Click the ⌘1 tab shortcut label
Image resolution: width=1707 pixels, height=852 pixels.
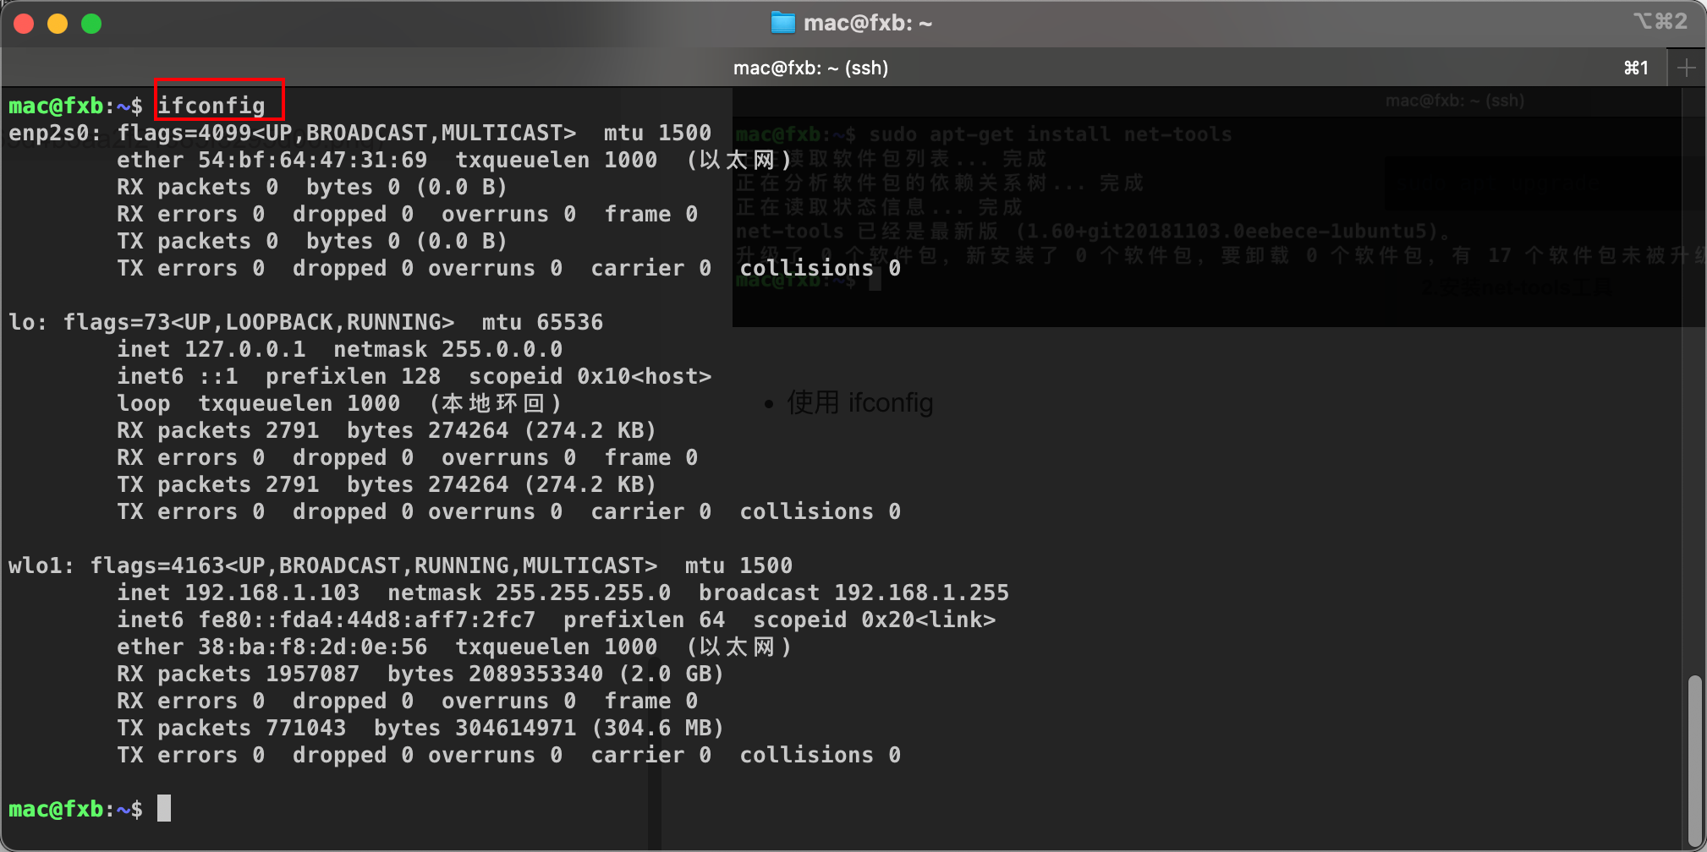pyautogui.click(x=1636, y=68)
